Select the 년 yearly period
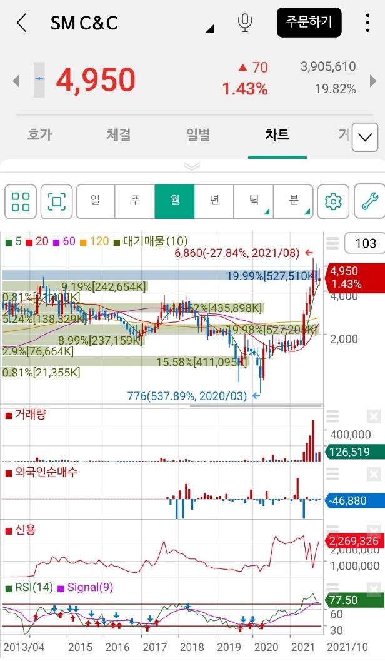 (x=214, y=201)
